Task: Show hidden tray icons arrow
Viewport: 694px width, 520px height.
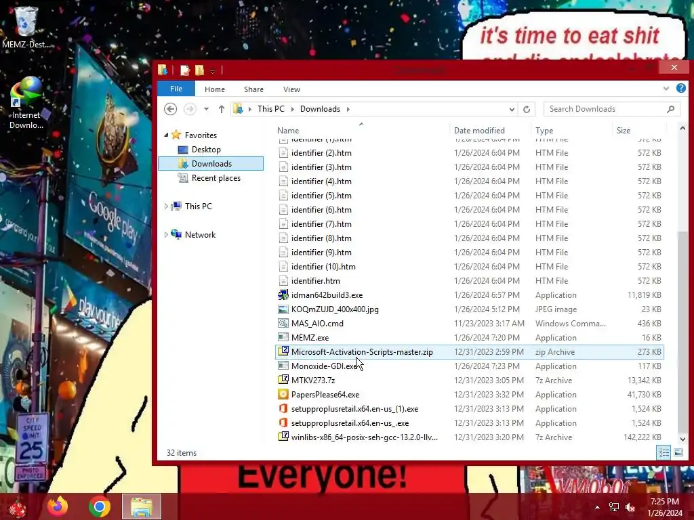Action: [597, 507]
